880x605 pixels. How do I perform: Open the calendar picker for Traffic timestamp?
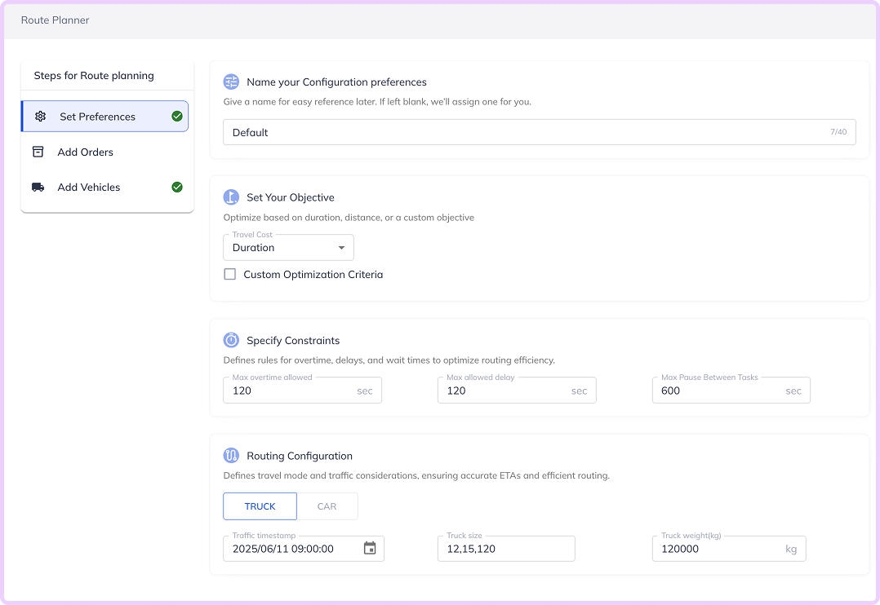370,549
